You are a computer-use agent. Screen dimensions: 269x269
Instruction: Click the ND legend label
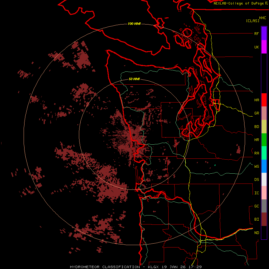point(256,233)
